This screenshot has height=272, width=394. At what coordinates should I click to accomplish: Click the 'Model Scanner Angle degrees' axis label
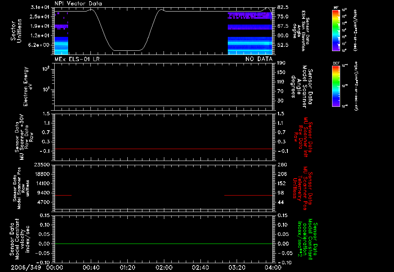[302, 87]
